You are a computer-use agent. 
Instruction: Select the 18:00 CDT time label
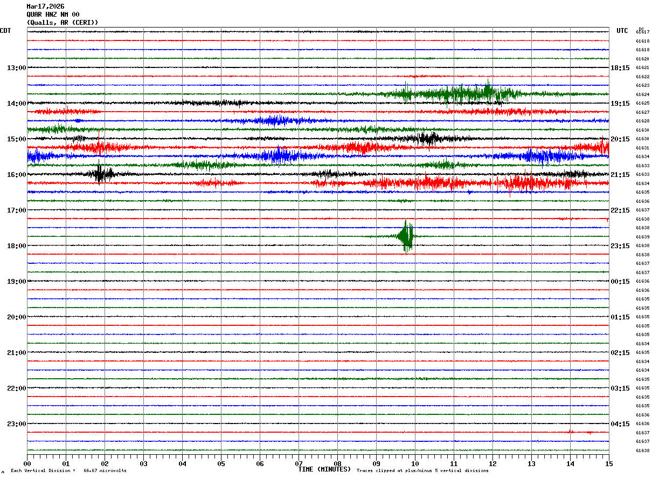pyautogui.click(x=16, y=246)
